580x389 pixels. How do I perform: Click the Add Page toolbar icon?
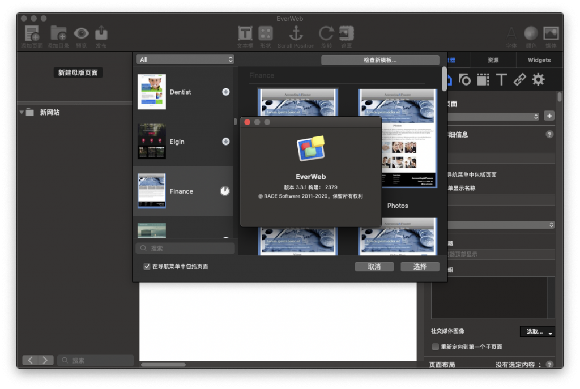click(x=32, y=33)
